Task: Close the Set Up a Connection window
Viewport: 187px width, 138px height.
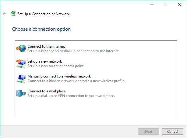Action: tap(180, 5)
